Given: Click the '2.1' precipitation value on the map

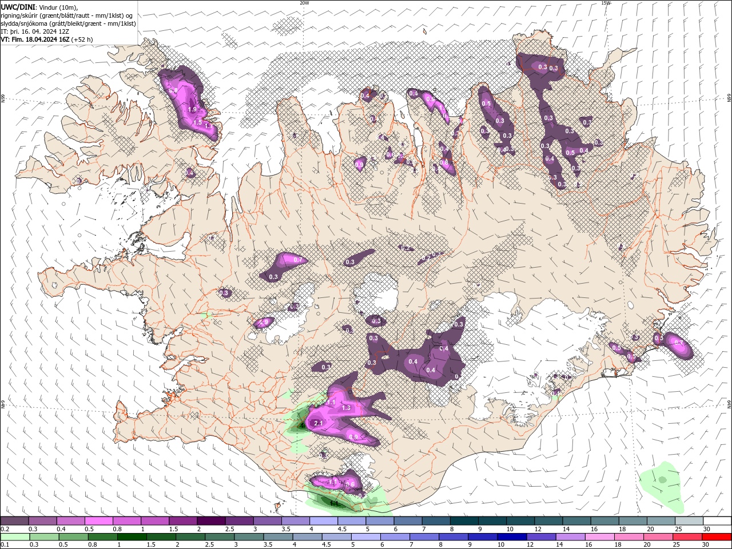Looking at the screenshot, I should pyautogui.click(x=319, y=423).
